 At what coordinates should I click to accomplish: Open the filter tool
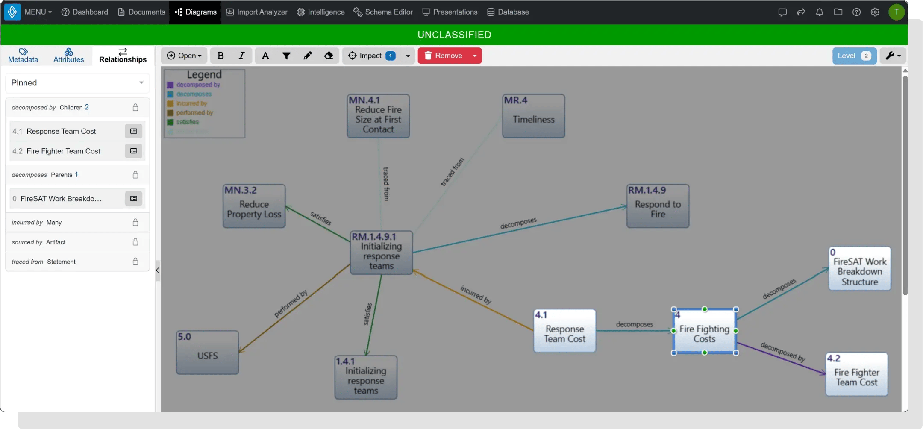click(286, 56)
